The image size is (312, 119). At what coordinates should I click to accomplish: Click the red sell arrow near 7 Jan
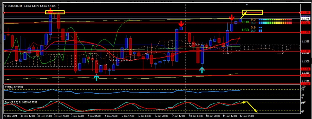click(181, 24)
